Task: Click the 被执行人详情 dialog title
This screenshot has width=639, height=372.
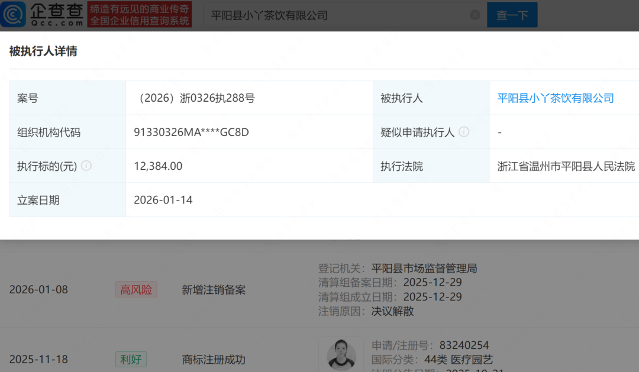Action: tap(43, 51)
